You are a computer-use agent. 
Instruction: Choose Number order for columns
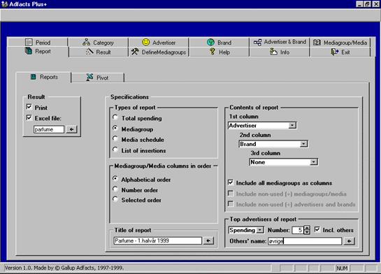point(115,189)
